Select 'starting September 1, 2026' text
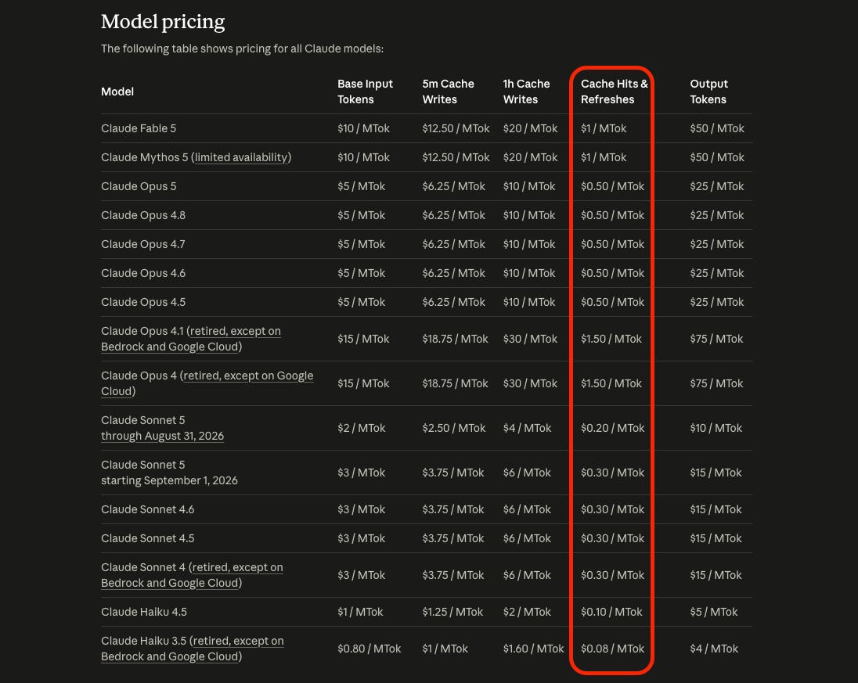 point(170,480)
